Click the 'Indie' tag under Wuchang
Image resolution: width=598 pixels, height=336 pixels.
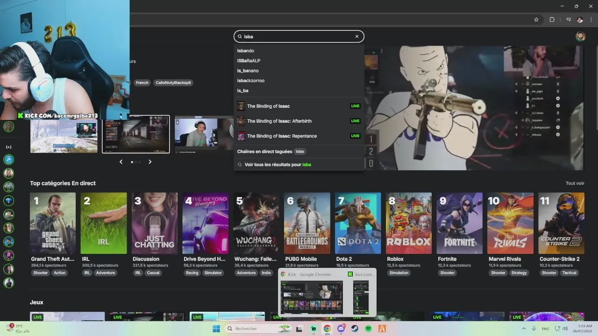point(266,273)
